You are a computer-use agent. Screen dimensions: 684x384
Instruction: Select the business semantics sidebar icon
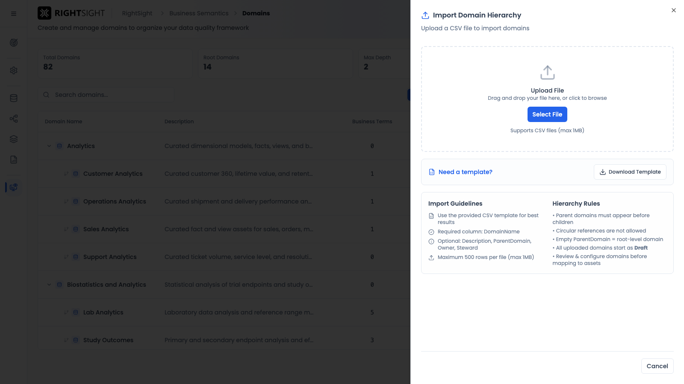(x=14, y=187)
